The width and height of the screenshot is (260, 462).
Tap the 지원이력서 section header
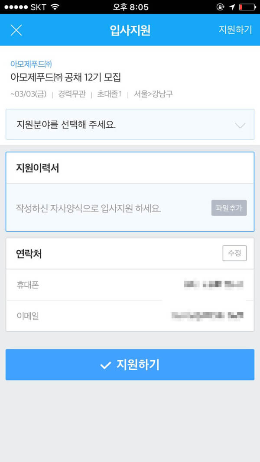(x=130, y=168)
